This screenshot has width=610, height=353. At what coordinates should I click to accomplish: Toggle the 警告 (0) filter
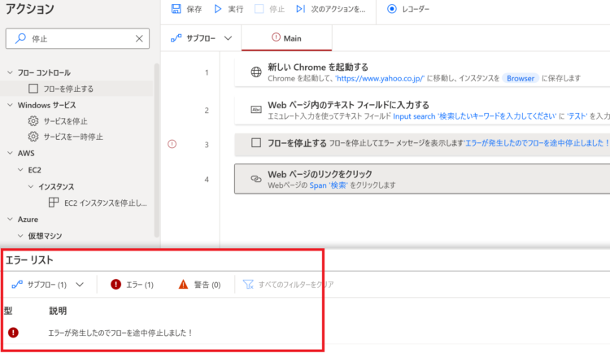(199, 285)
